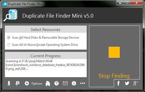The image size is (145, 92).
Task: Show the info icon details
Action: tap(74, 83)
